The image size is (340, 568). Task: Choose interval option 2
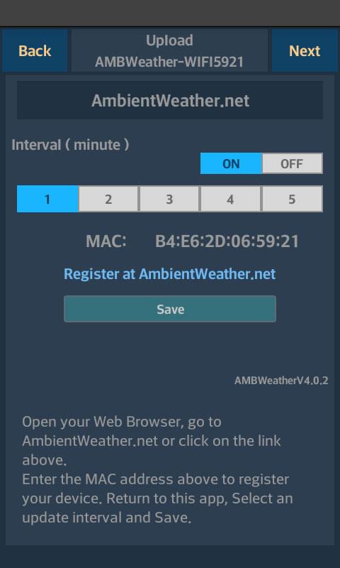pyautogui.click(x=108, y=199)
